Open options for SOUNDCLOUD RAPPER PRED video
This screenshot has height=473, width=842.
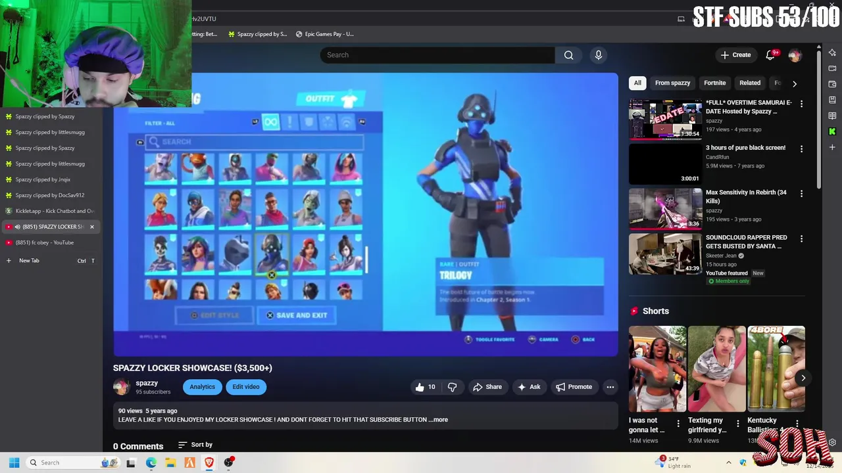click(801, 238)
